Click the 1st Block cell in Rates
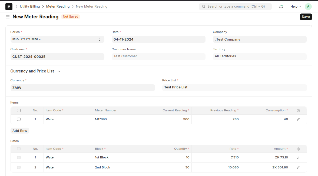The width and height of the screenshot is (318, 176). [x=117, y=158]
